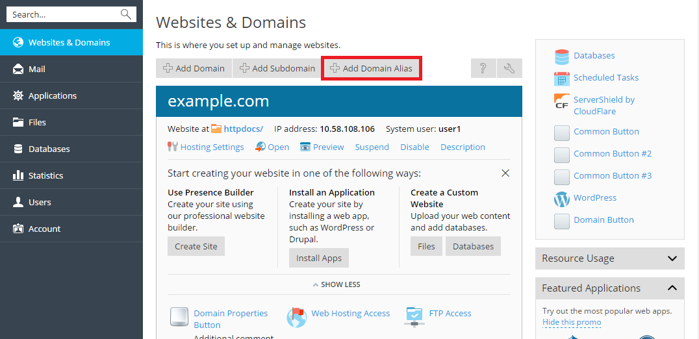Click the FTP Access icon

tap(414, 316)
